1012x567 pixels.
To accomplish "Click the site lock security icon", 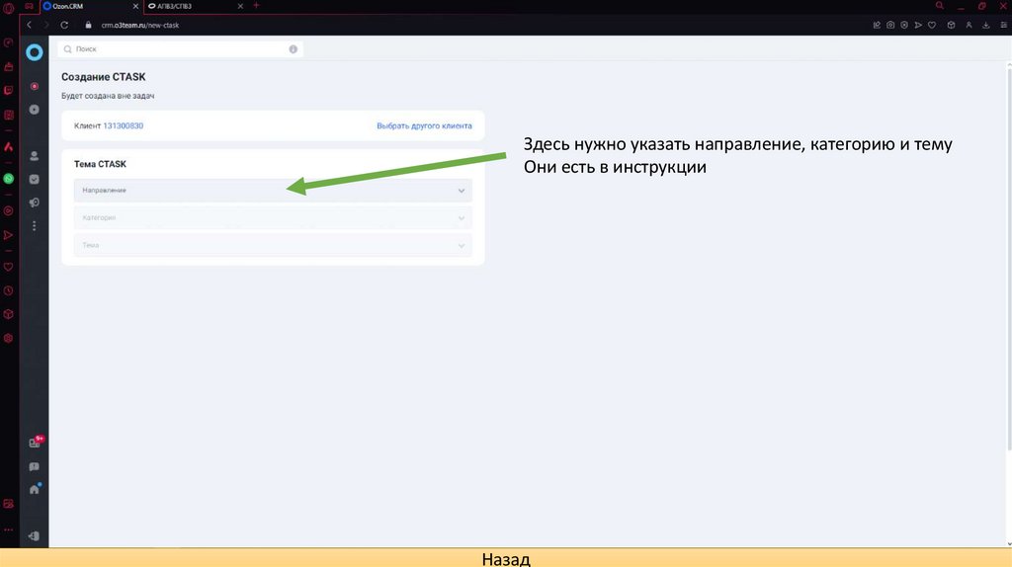I will click(x=88, y=25).
